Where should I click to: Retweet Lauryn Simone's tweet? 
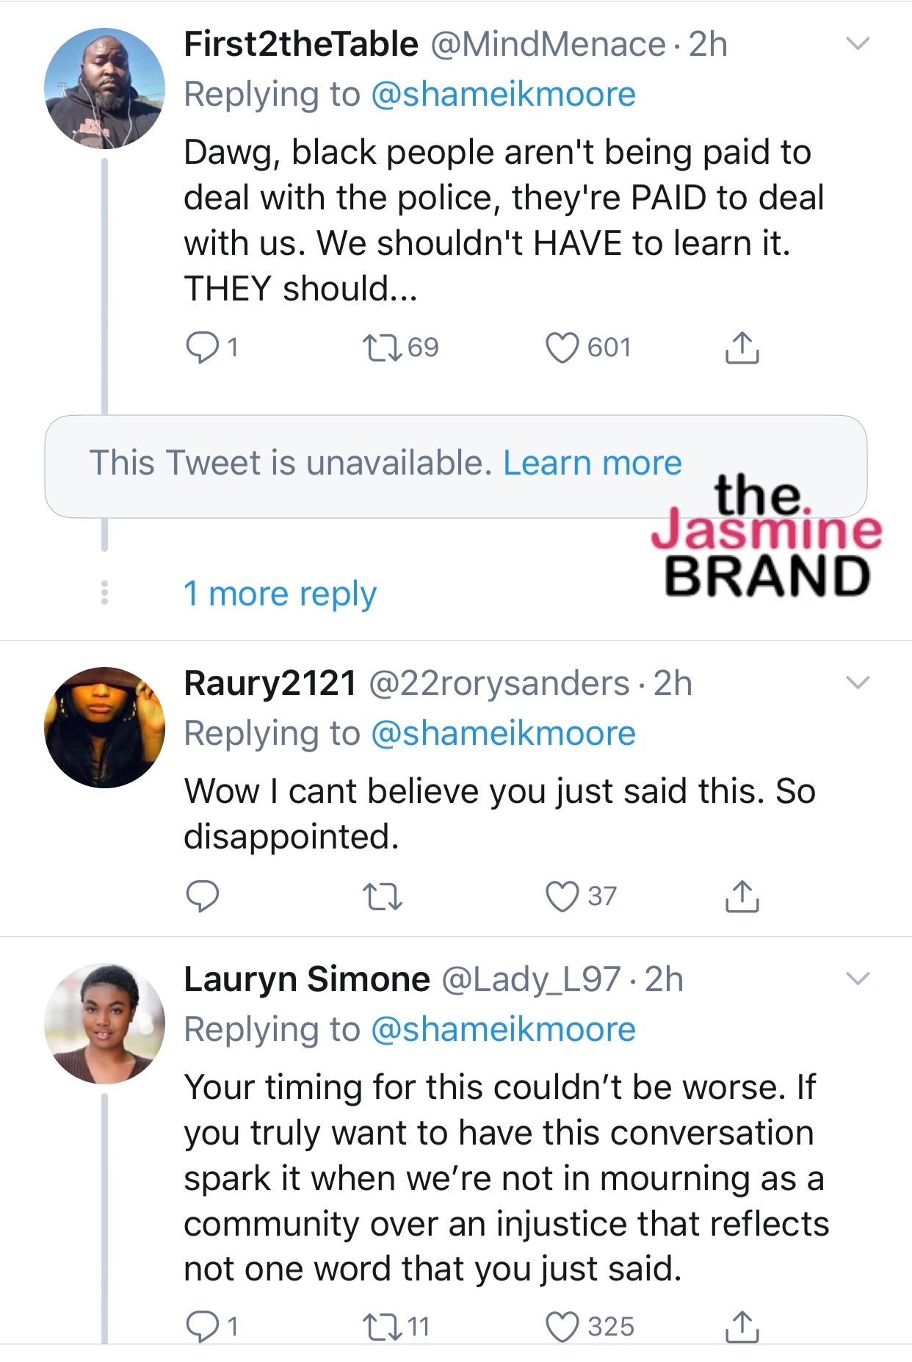pos(383,1327)
